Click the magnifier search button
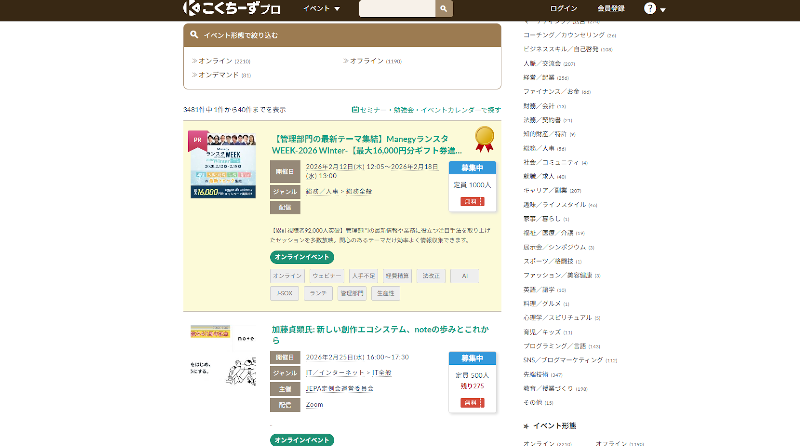Screen dimensions: 800x446 coord(444,9)
